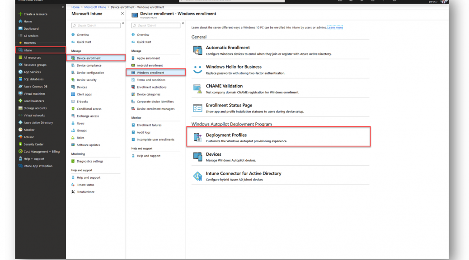Click the Android enrollment icon

click(x=133, y=65)
